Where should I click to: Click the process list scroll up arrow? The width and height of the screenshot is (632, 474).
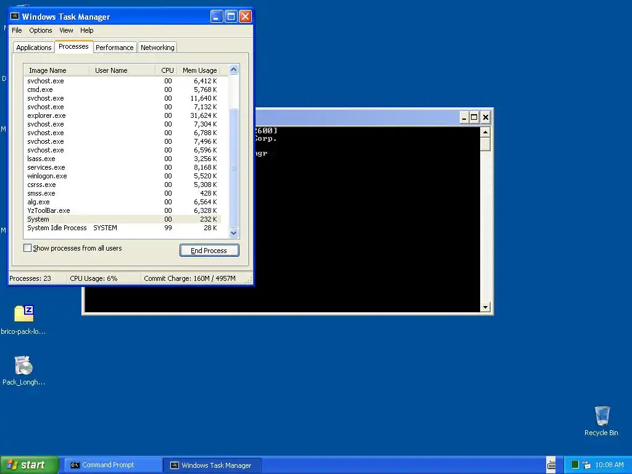coord(233,70)
